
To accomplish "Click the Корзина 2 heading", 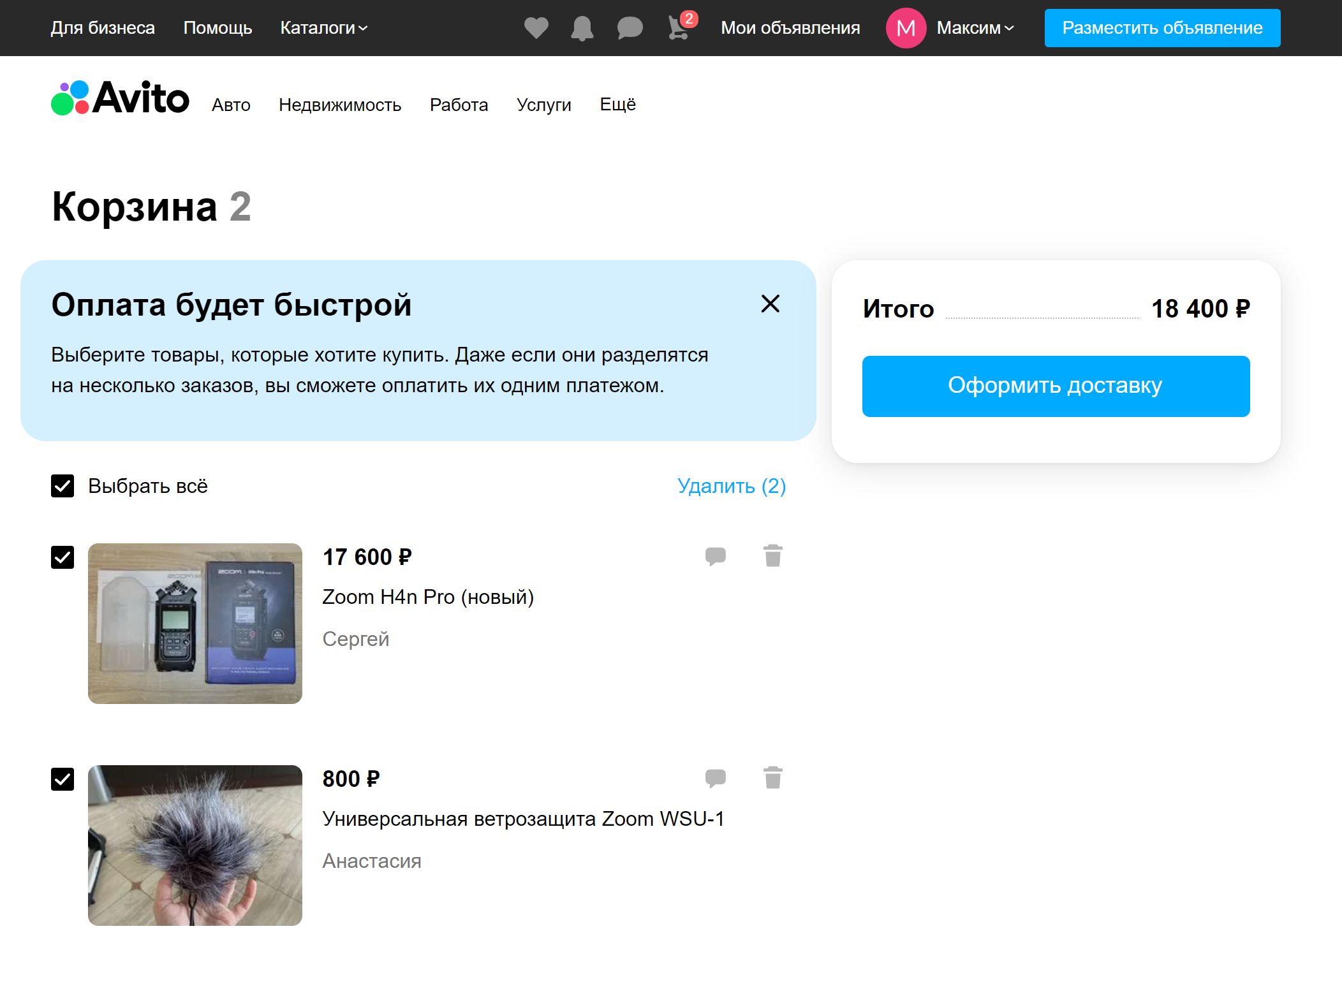I will 152,207.
